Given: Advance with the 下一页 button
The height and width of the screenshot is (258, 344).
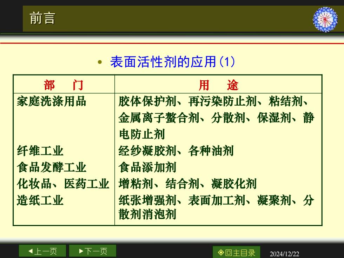Looking at the screenshot, I should coord(93,251).
